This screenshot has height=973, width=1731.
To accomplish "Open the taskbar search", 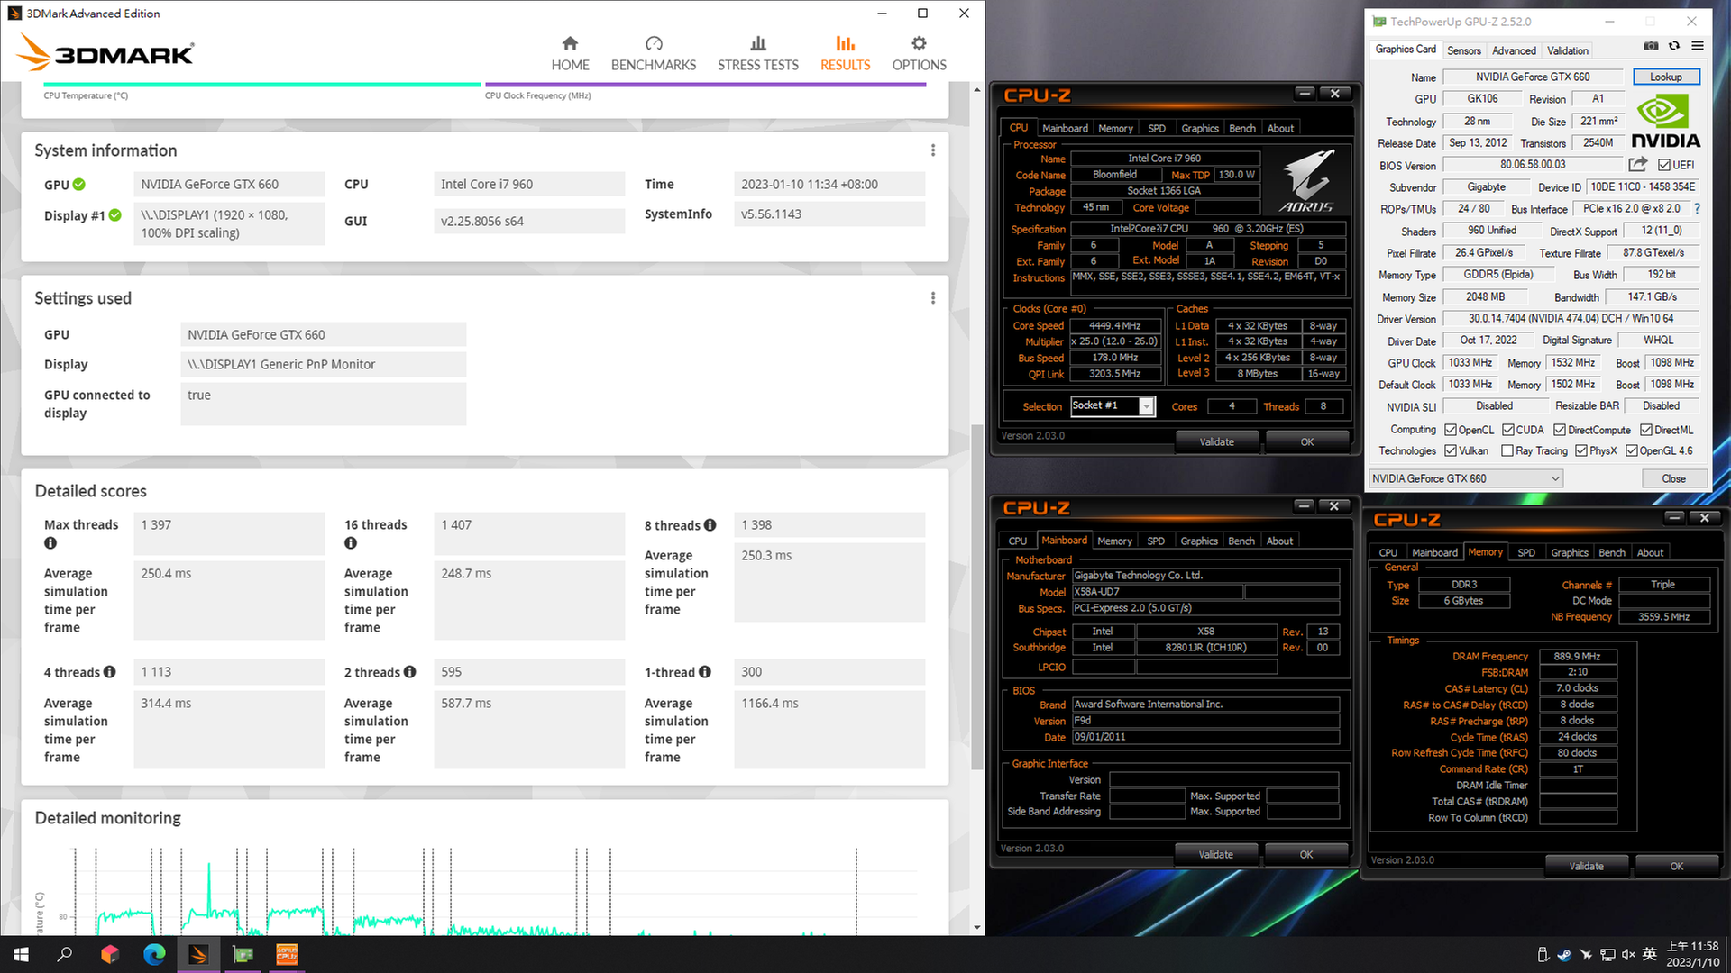I will [x=65, y=954].
